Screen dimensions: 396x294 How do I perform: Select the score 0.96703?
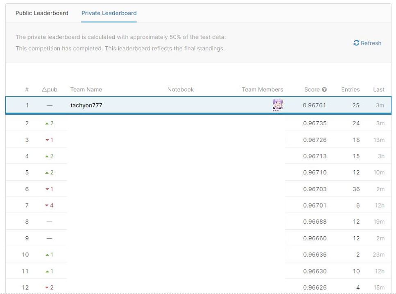[315, 189]
